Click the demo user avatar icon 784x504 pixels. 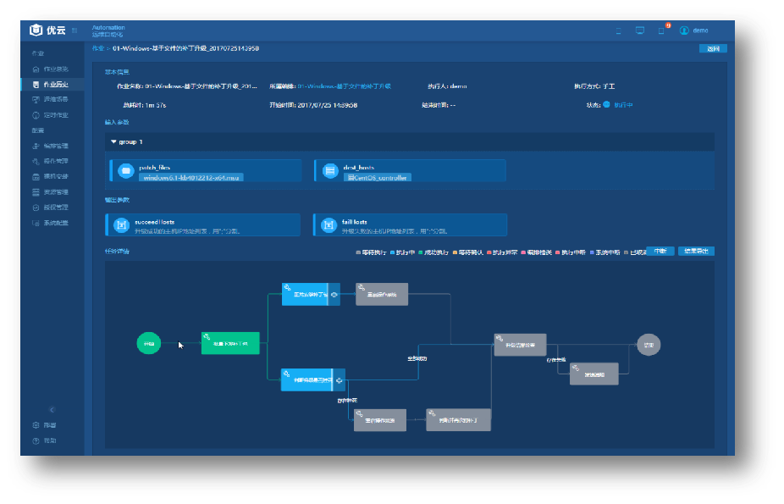684,30
